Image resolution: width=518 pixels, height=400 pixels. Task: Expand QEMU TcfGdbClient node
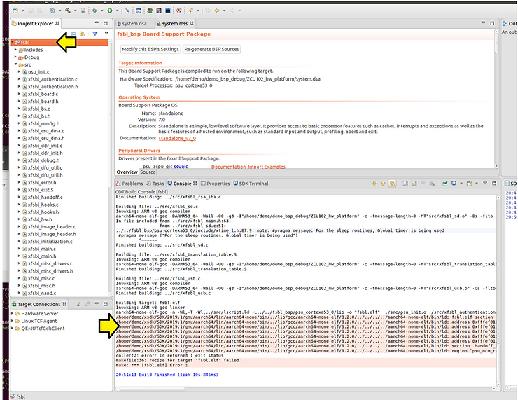12,328
